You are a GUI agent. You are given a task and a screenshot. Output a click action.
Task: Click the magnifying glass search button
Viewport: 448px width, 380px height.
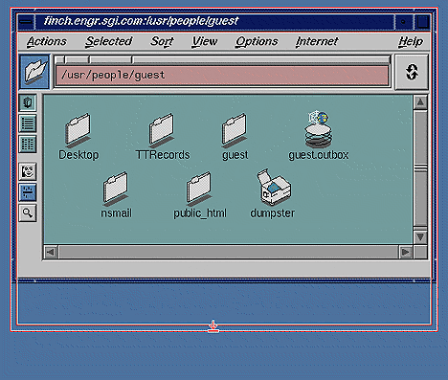click(x=28, y=213)
